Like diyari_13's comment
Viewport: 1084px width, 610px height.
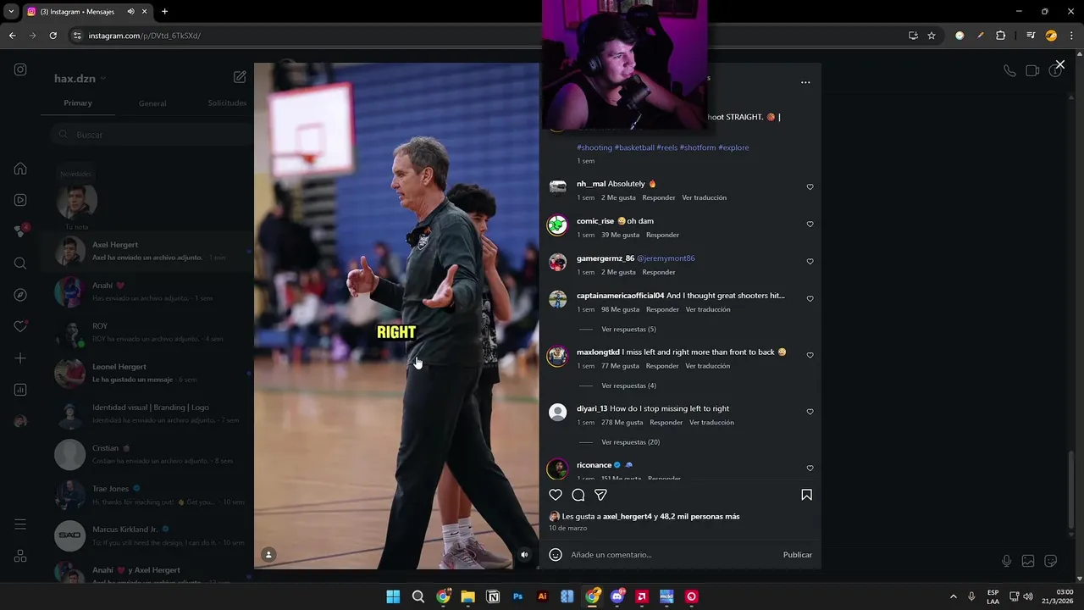810,412
